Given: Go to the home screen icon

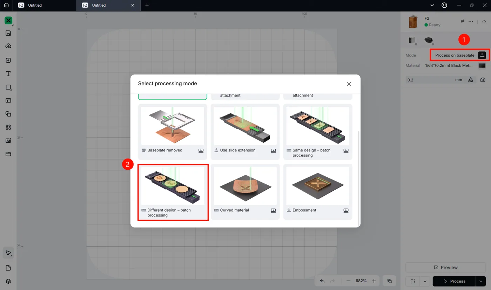Looking at the screenshot, I should click(6, 5).
